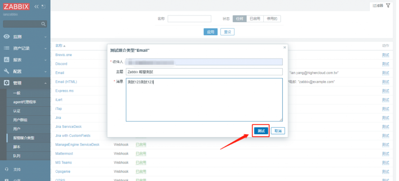This screenshot has width=399, height=181.
Task: Open the Email (HTML) media type
Action: point(66,82)
